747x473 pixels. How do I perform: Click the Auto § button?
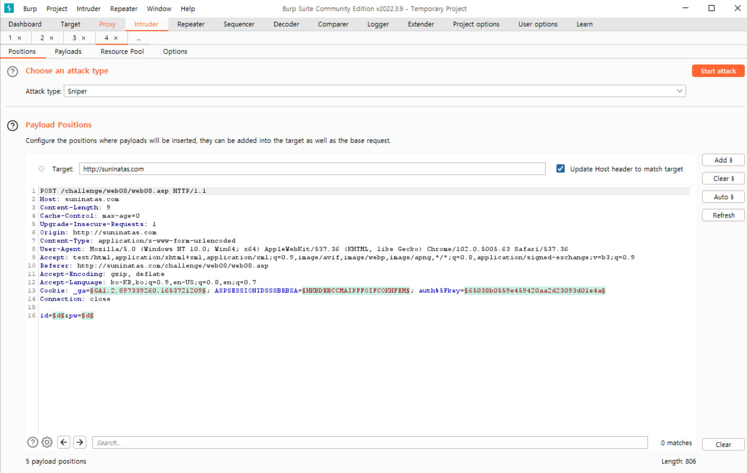pyautogui.click(x=723, y=197)
